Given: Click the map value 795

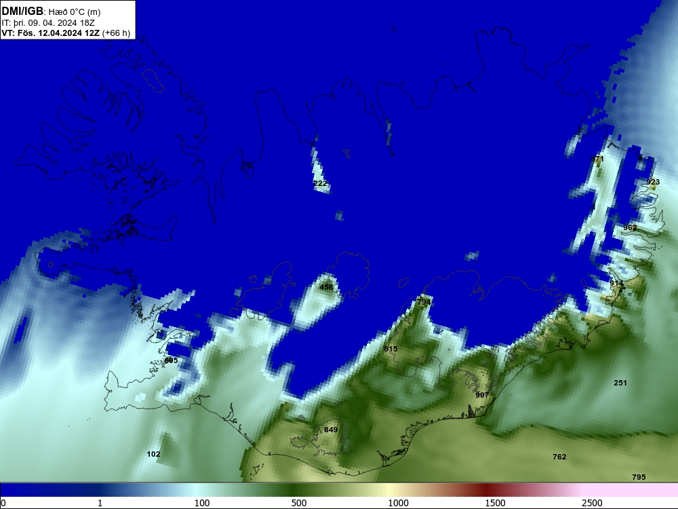Looking at the screenshot, I should [639, 477].
